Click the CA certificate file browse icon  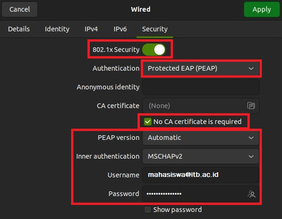(251, 105)
